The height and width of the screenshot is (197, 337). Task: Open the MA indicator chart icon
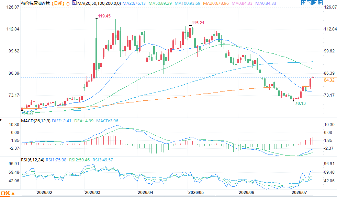74,3
